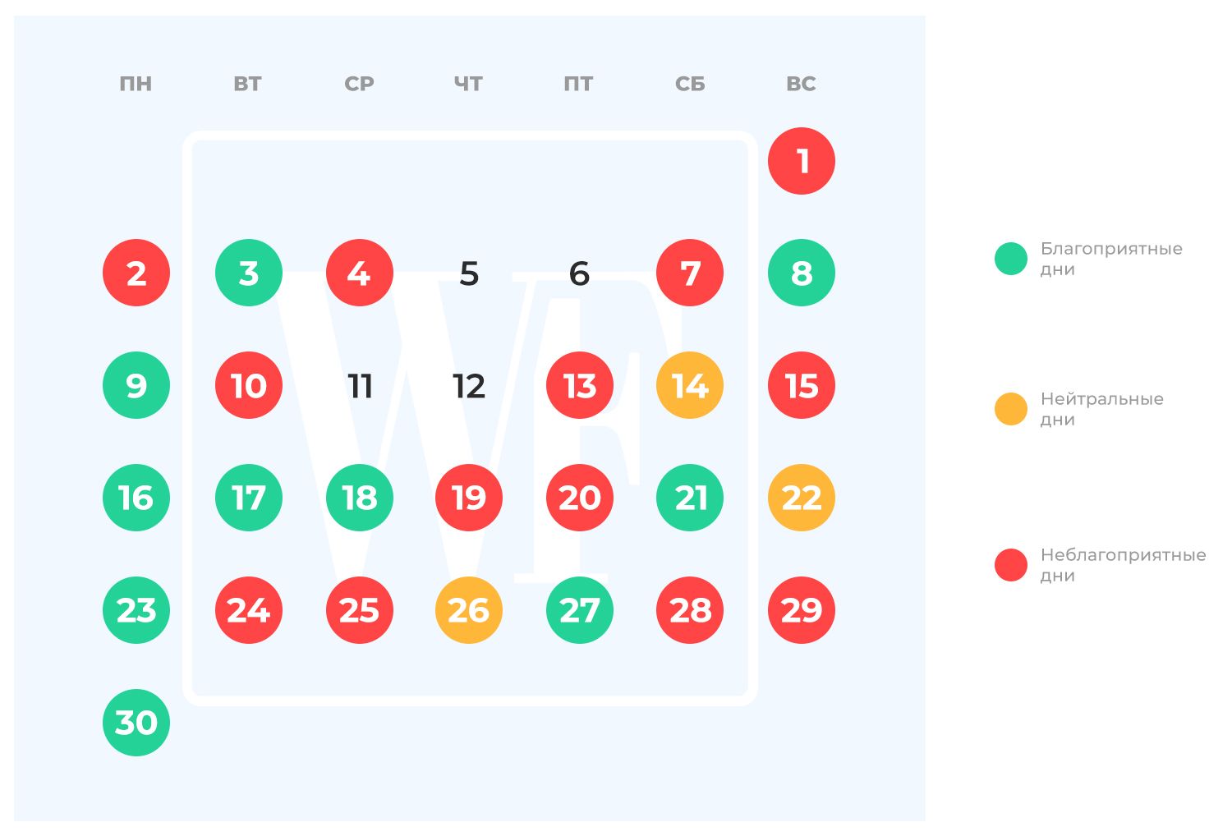Select the unmarked day 11
The width and height of the screenshot is (1232, 836).
point(360,386)
